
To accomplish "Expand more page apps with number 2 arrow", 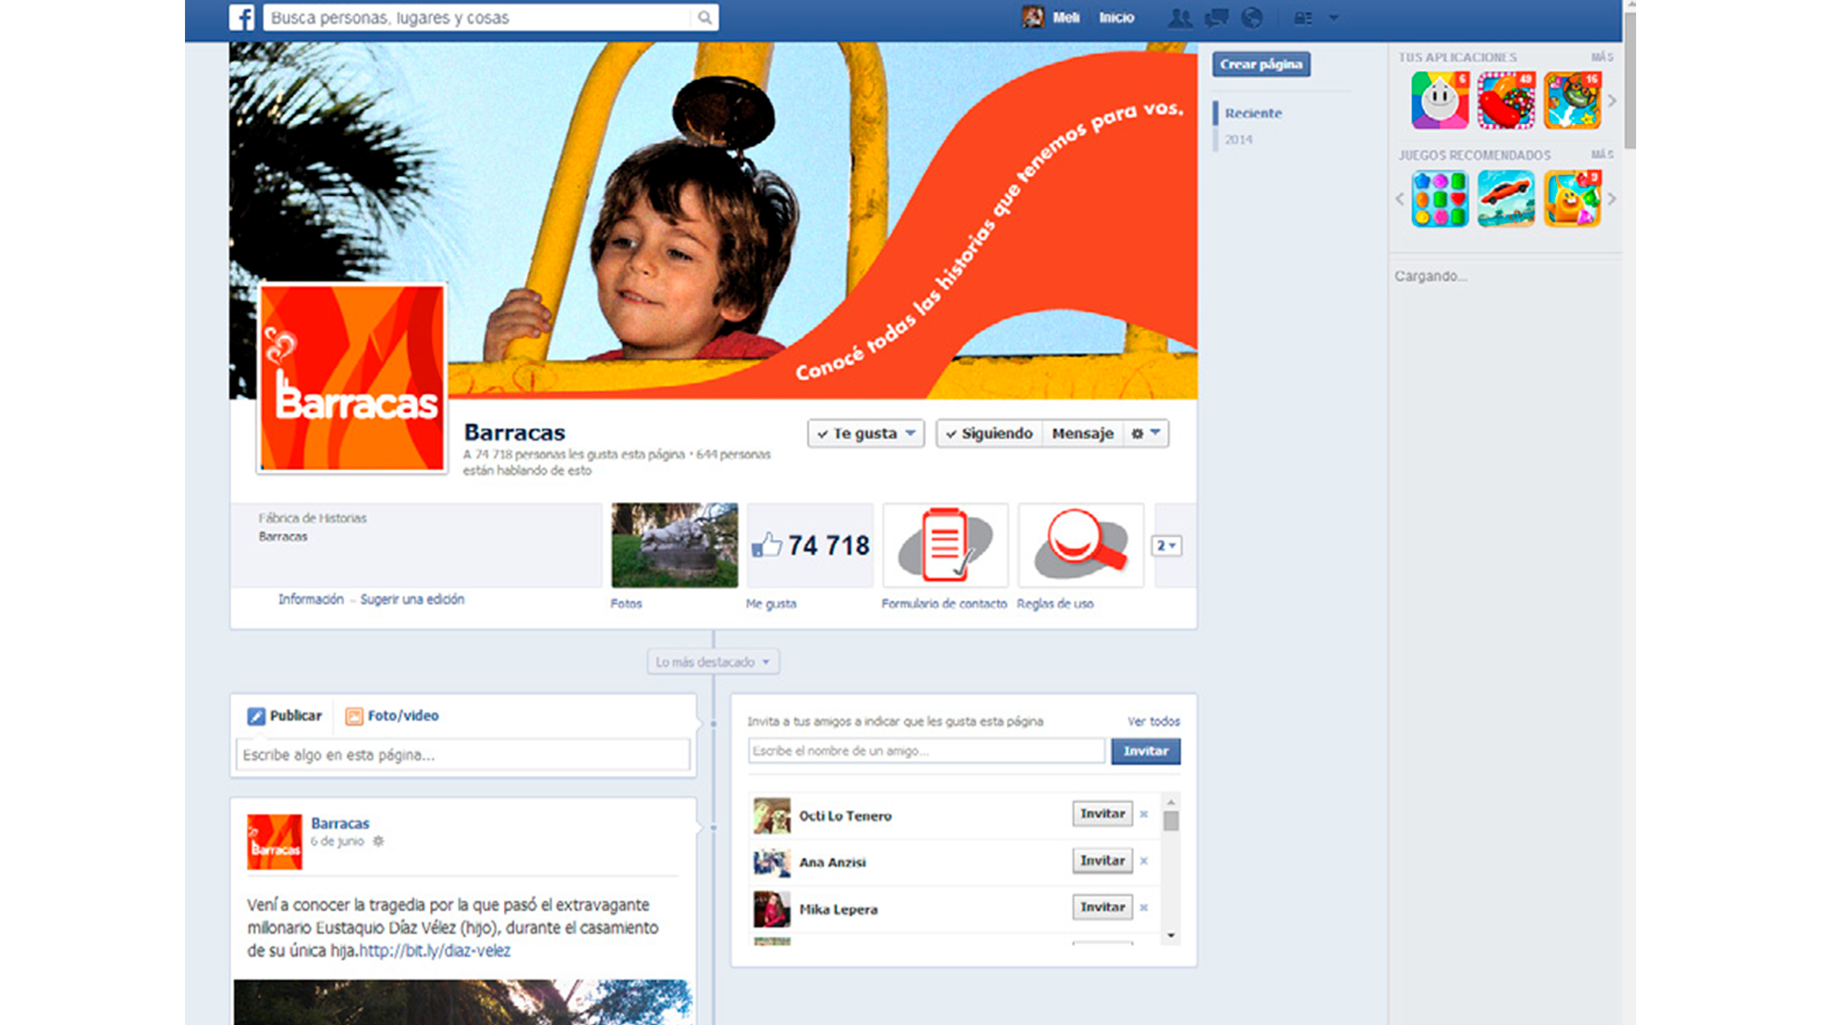I will pos(1166,546).
